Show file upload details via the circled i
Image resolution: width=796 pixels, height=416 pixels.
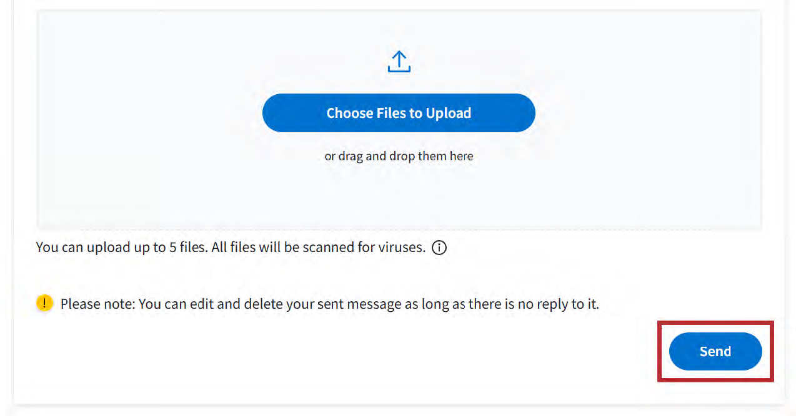point(440,248)
